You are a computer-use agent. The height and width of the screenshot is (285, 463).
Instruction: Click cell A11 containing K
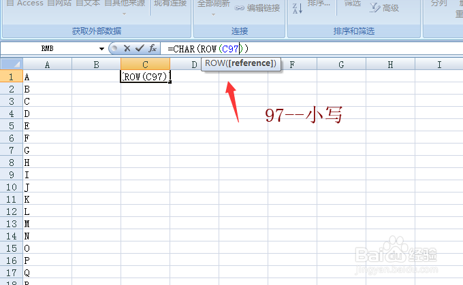pyautogui.click(x=47, y=199)
